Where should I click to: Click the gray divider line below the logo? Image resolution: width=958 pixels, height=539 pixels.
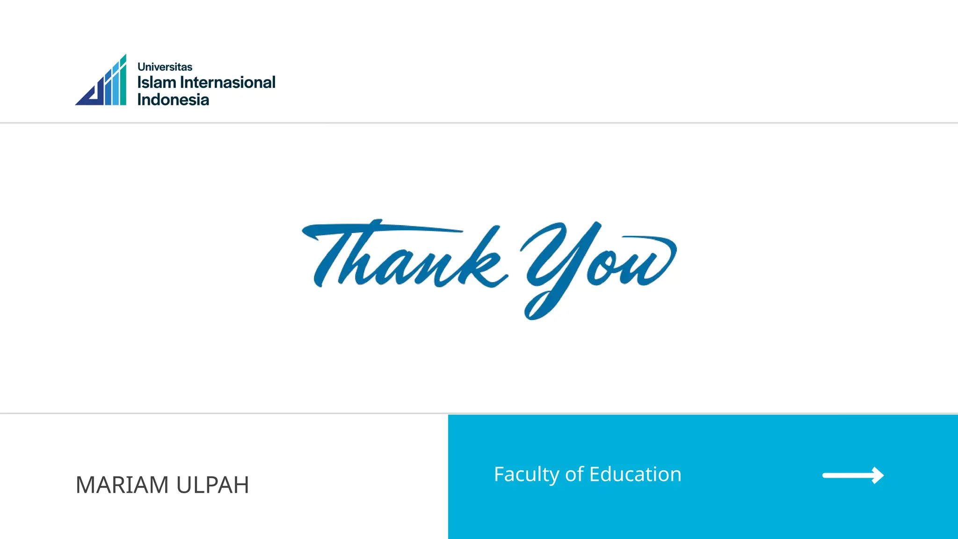[x=479, y=123]
